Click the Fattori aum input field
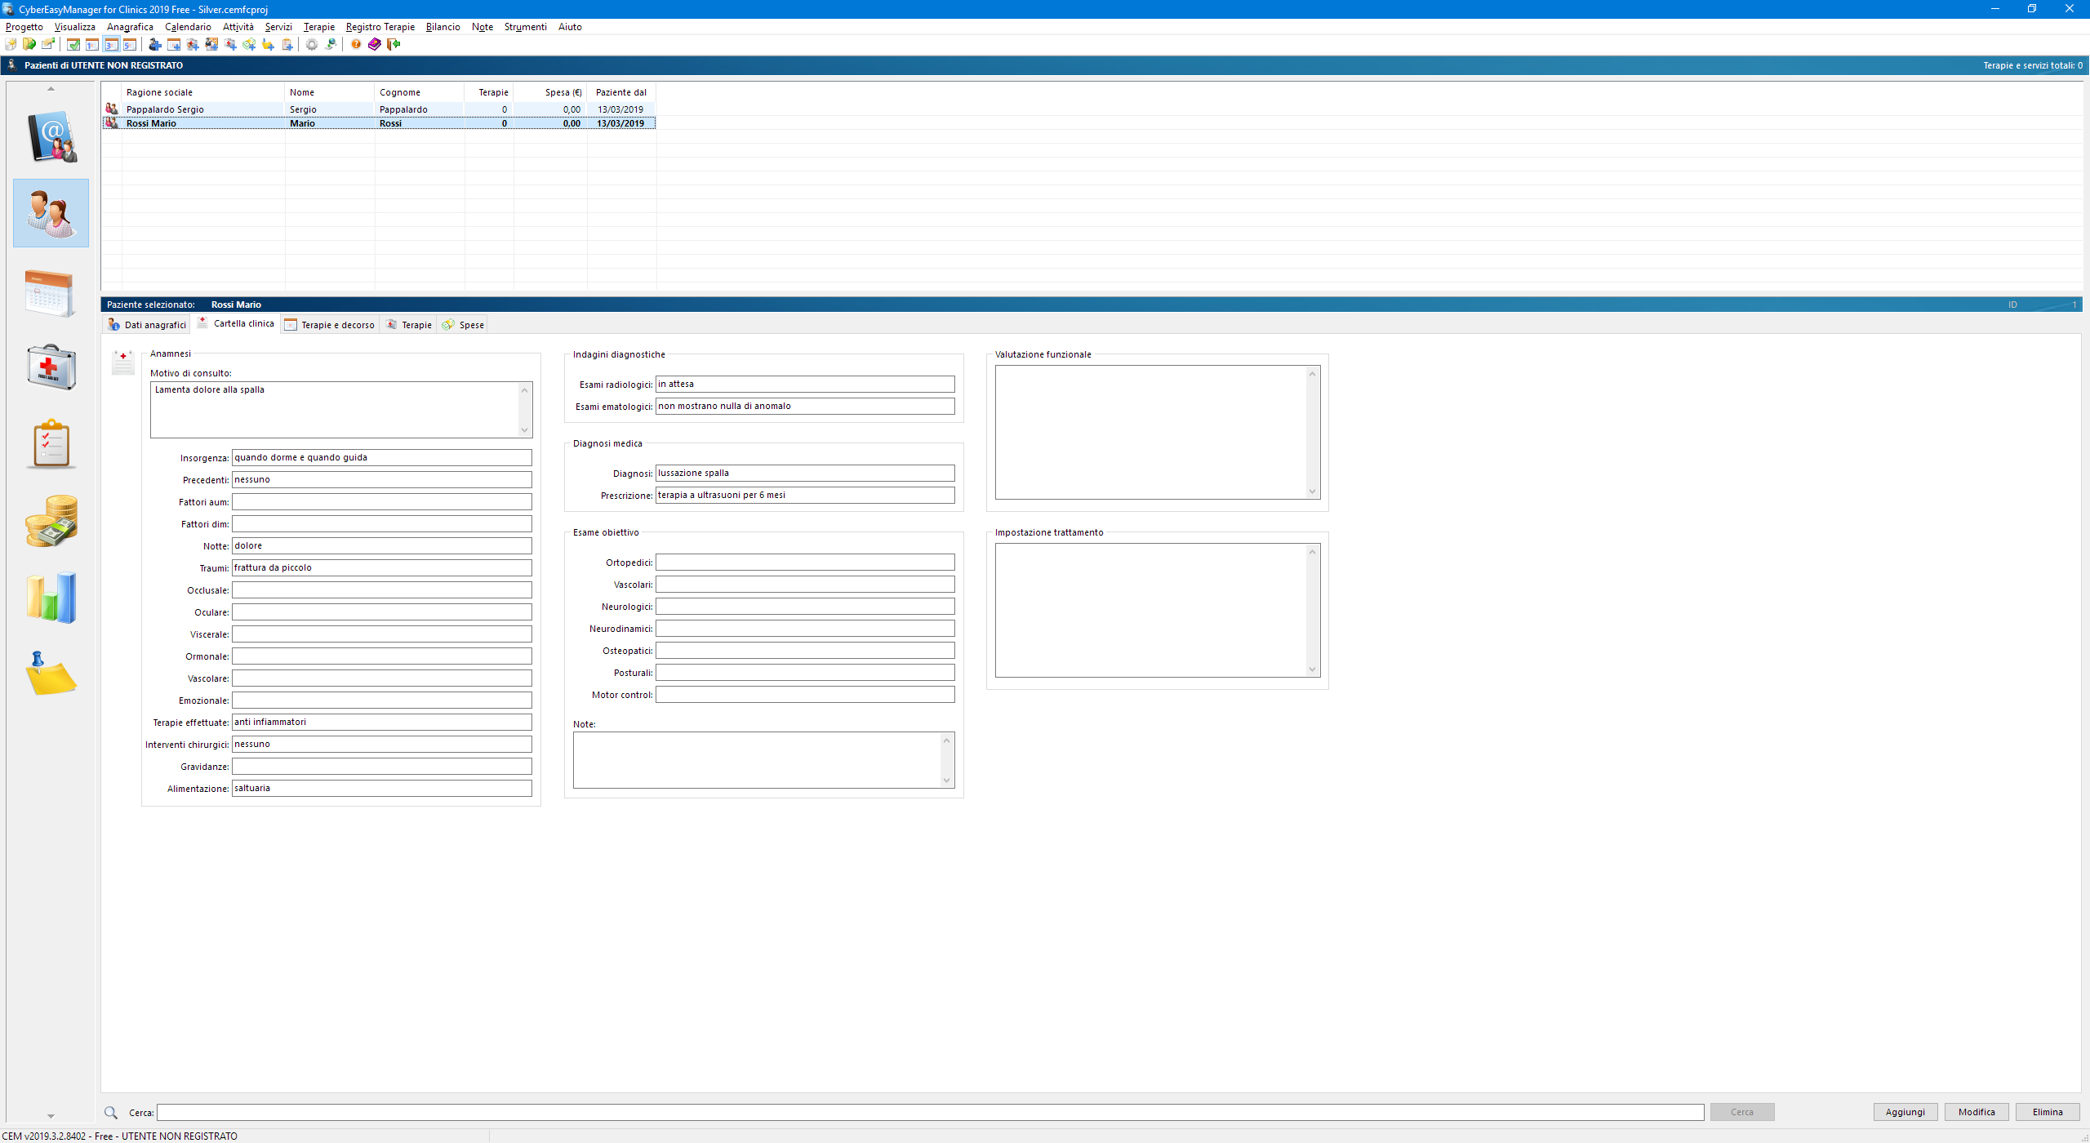This screenshot has height=1143, width=2090. tap(381, 502)
